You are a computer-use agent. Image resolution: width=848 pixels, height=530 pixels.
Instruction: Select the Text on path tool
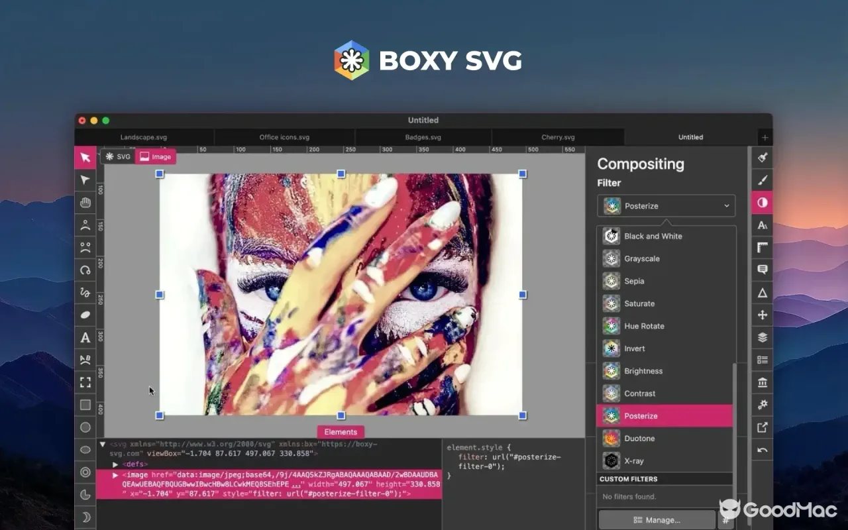coord(85,360)
